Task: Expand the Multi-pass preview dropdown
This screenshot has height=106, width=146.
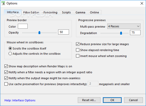Action: pyautogui.click(x=124, y=26)
